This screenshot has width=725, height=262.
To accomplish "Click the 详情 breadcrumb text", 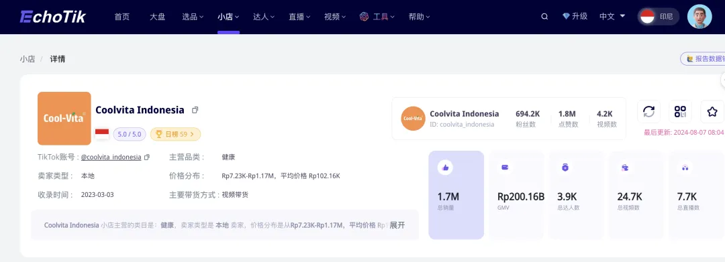I will point(58,59).
